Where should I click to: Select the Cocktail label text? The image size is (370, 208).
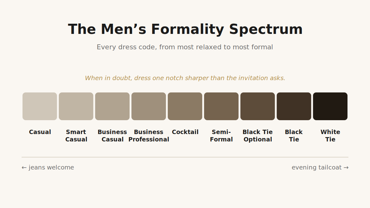pos(185,132)
